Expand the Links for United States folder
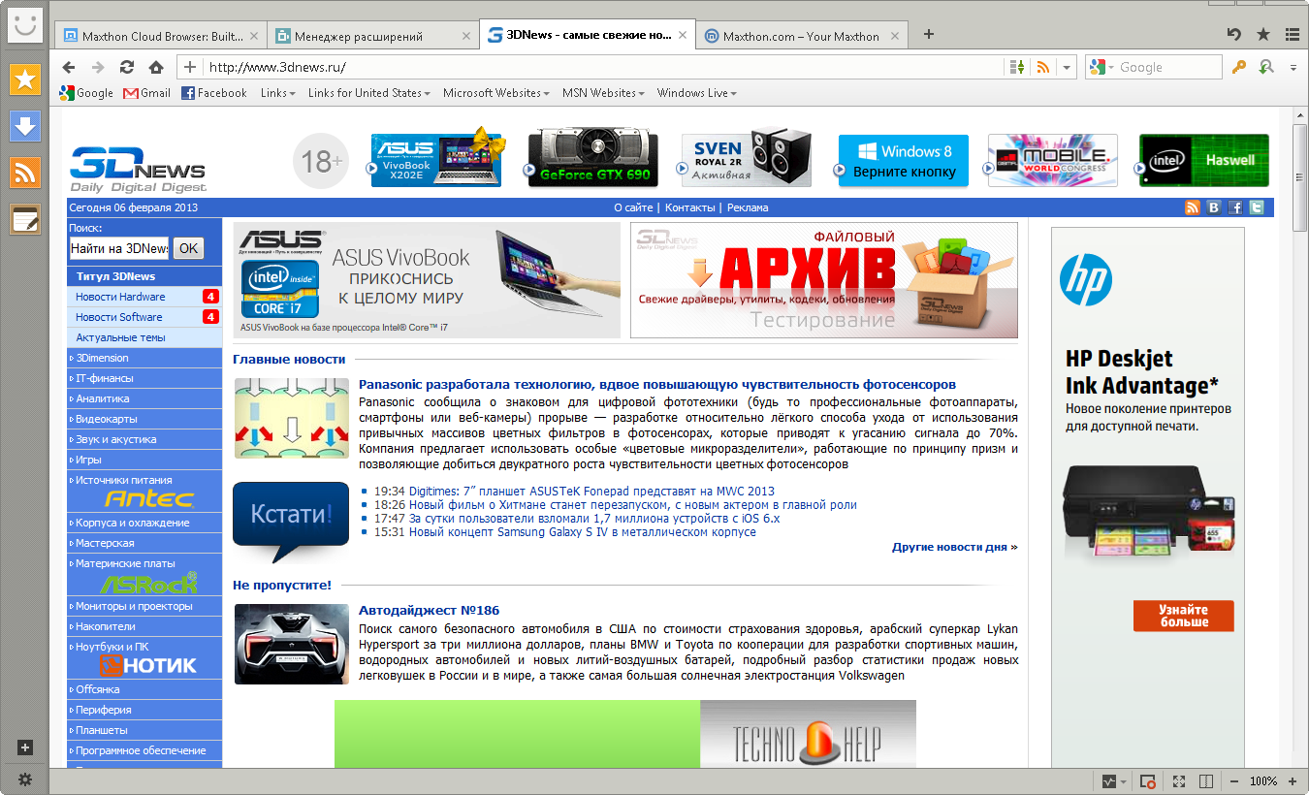The height and width of the screenshot is (795, 1309). (369, 93)
